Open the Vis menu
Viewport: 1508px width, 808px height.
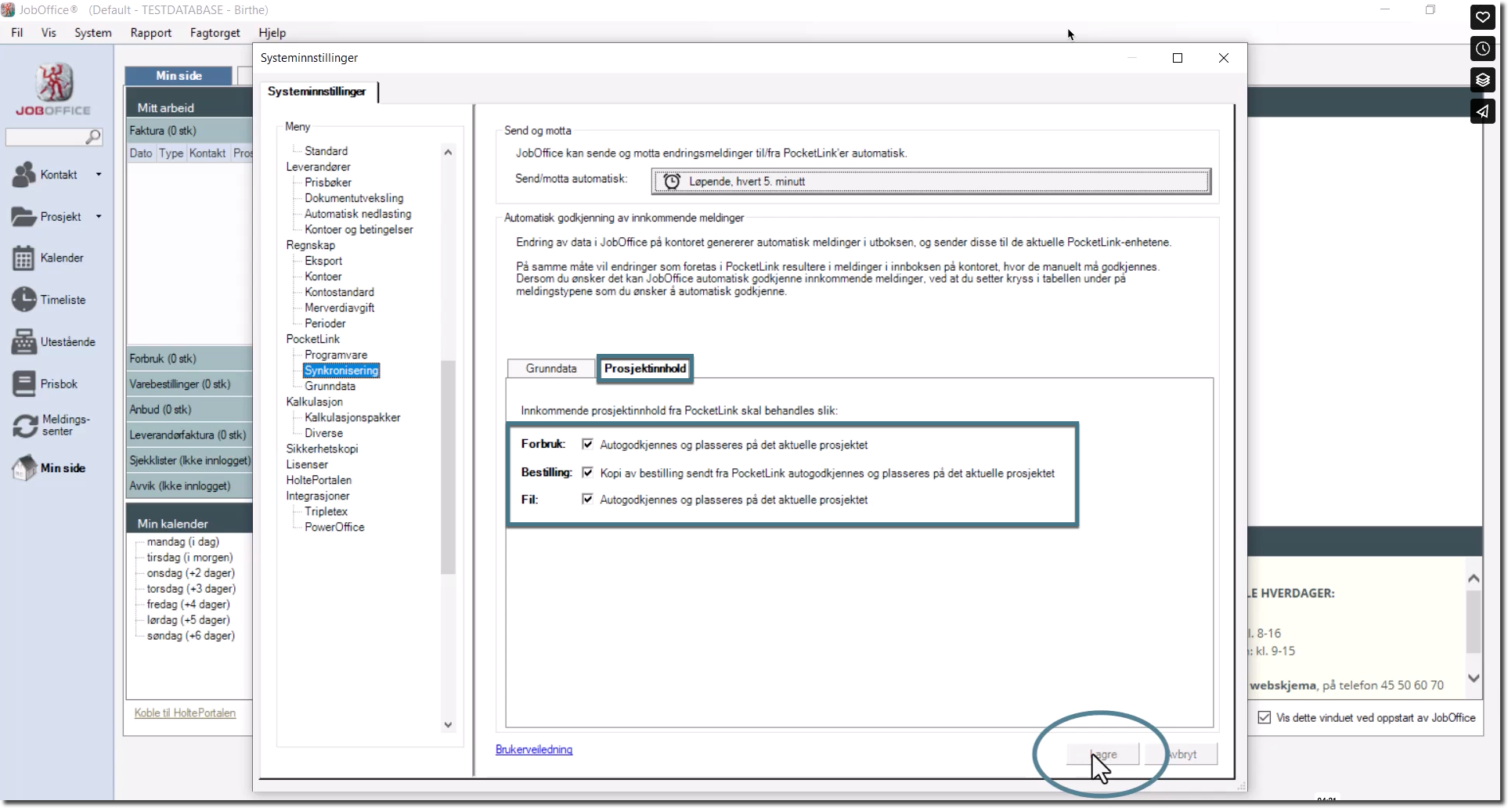pos(49,33)
